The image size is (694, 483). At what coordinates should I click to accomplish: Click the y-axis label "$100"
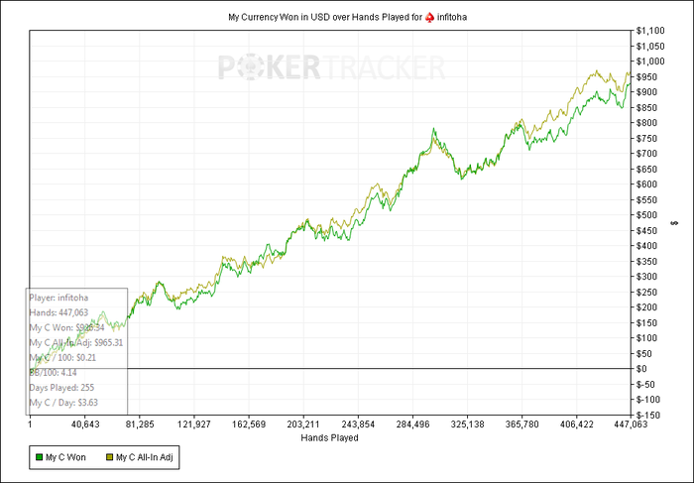tap(646, 338)
